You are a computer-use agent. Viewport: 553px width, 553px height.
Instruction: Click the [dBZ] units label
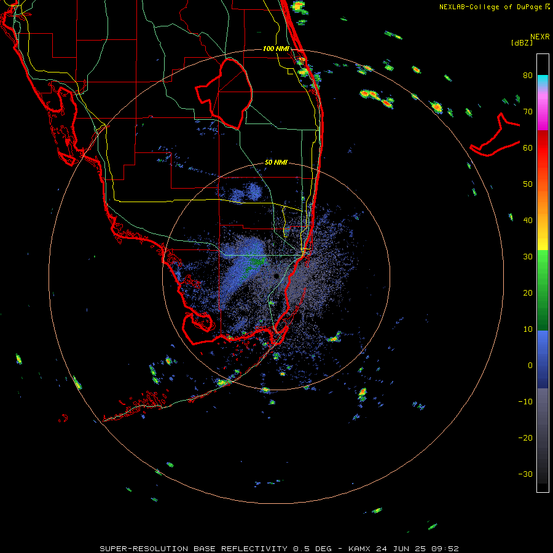point(522,42)
